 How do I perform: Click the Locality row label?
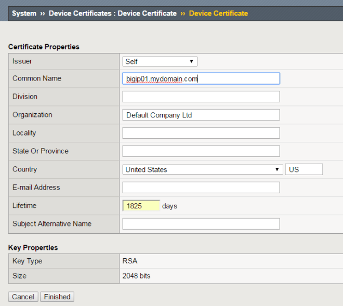(24, 133)
